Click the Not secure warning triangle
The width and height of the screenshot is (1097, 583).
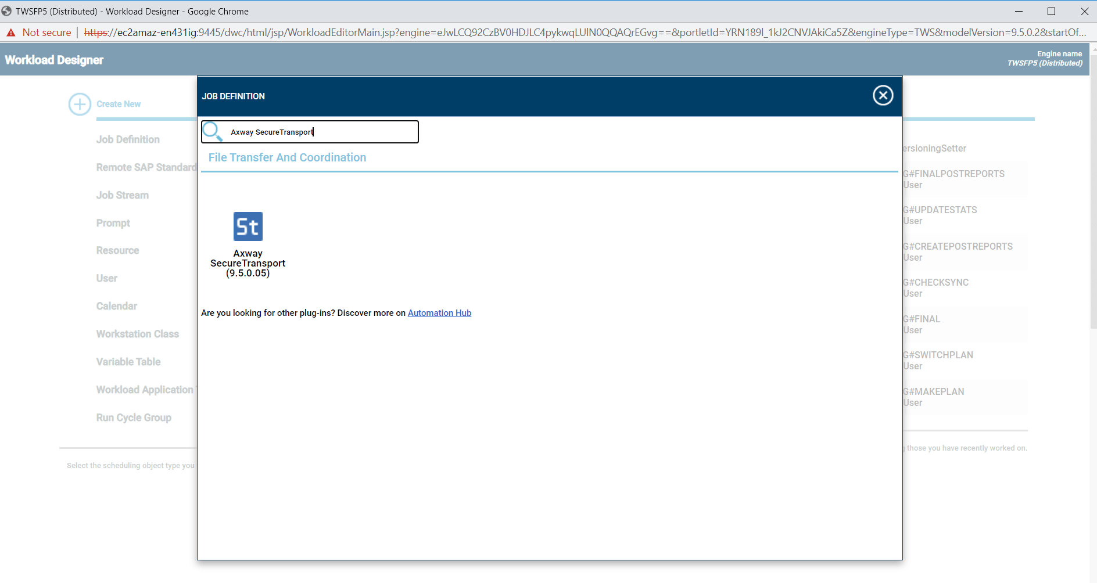pyautogui.click(x=11, y=33)
